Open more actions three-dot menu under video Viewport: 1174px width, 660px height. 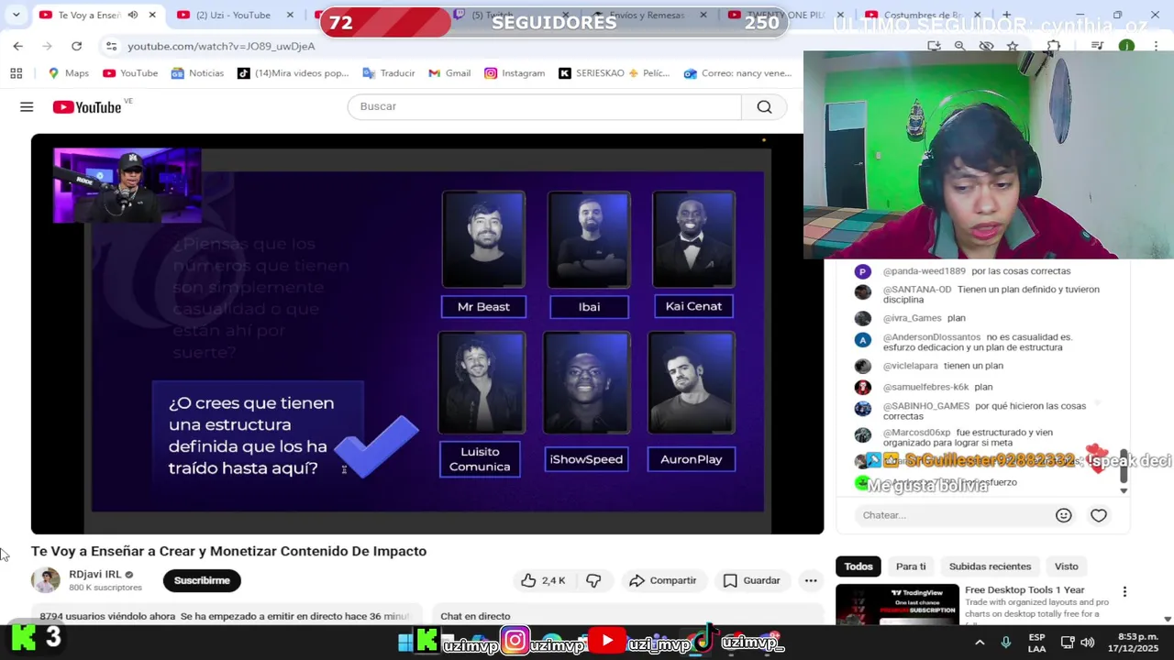click(x=811, y=580)
